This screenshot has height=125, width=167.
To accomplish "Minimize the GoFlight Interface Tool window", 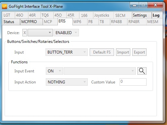I will pyautogui.click(x=135, y=5).
